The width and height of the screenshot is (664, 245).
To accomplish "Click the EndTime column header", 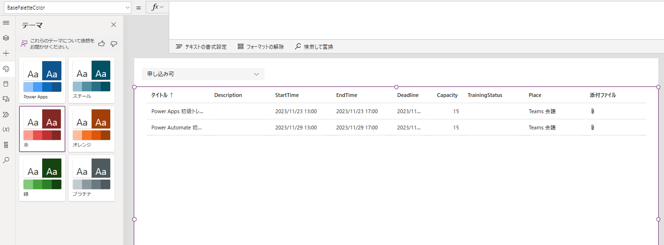I will [x=347, y=95].
